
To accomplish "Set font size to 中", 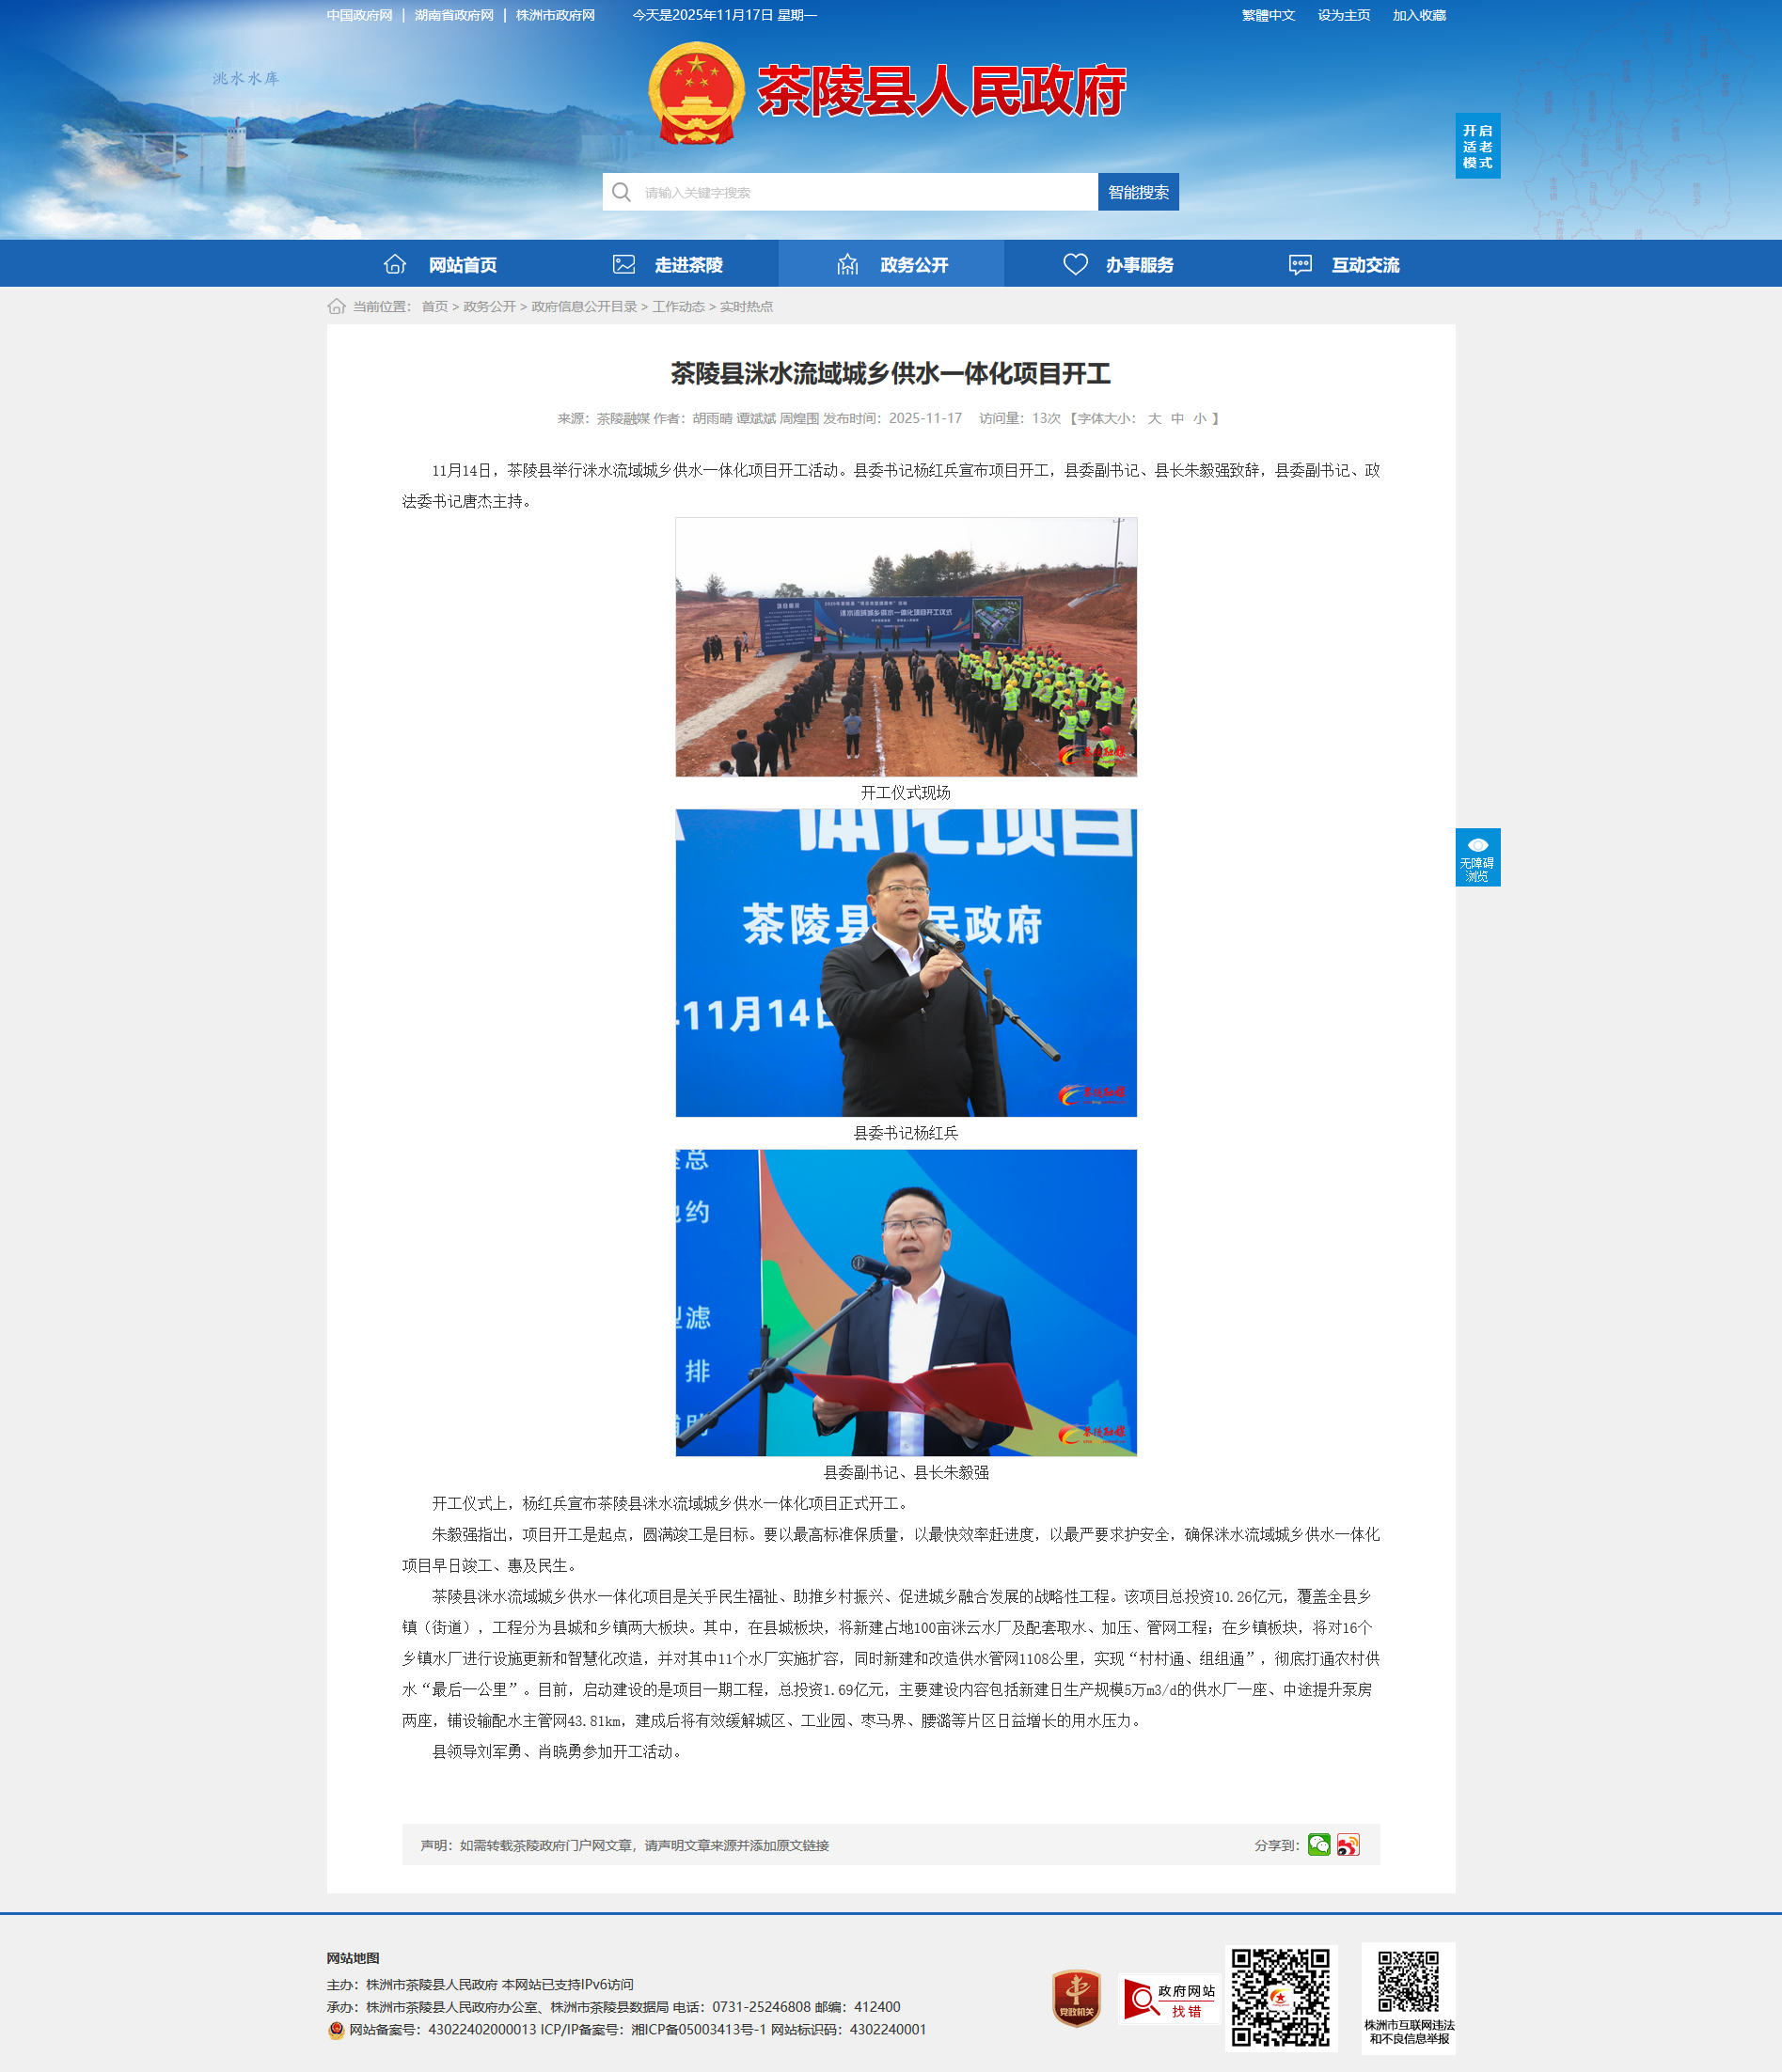I will click(1177, 419).
